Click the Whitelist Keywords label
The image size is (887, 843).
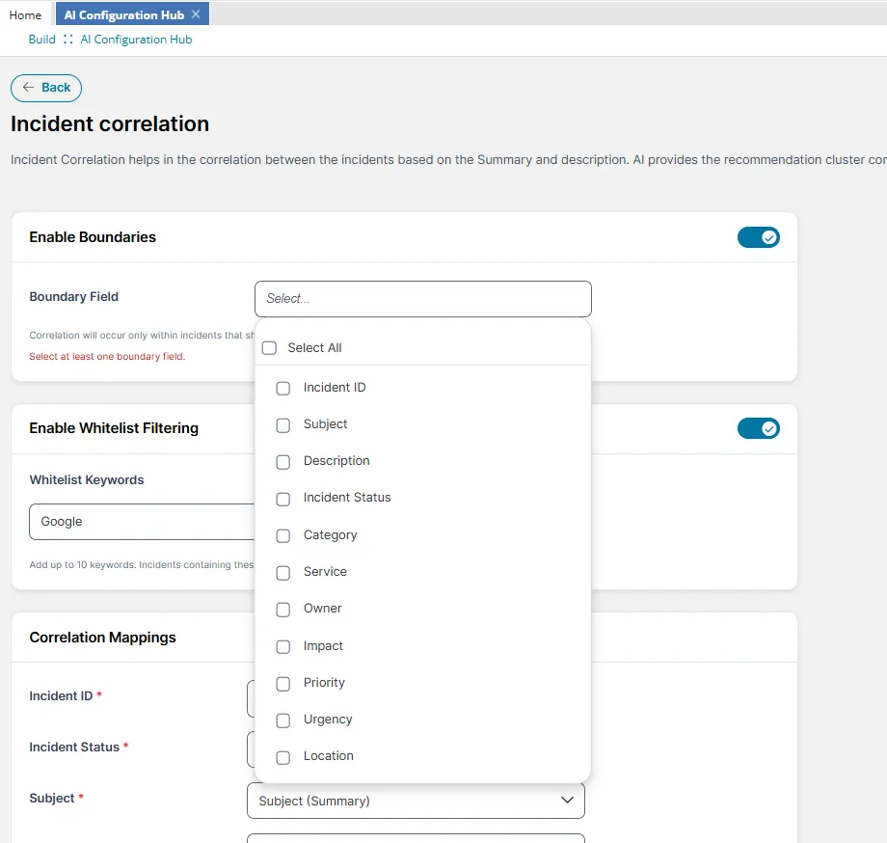87,479
